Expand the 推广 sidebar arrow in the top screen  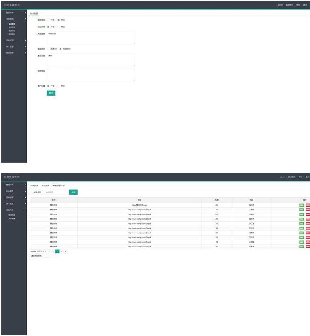pos(25,47)
